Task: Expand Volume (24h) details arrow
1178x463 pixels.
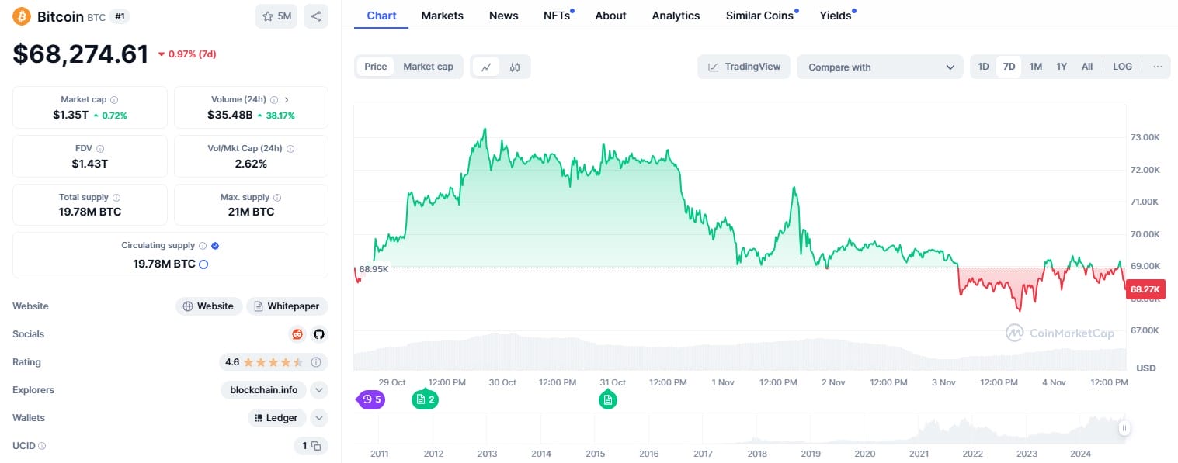Action: (286, 100)
